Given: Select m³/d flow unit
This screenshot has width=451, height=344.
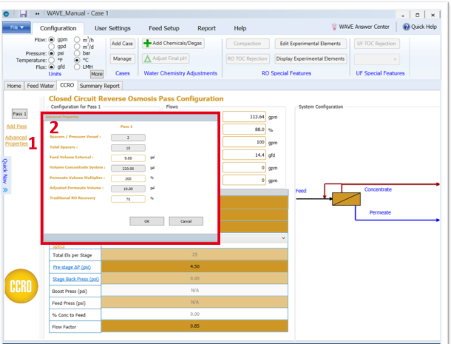Looking at the screenshot, I should 77,47.
